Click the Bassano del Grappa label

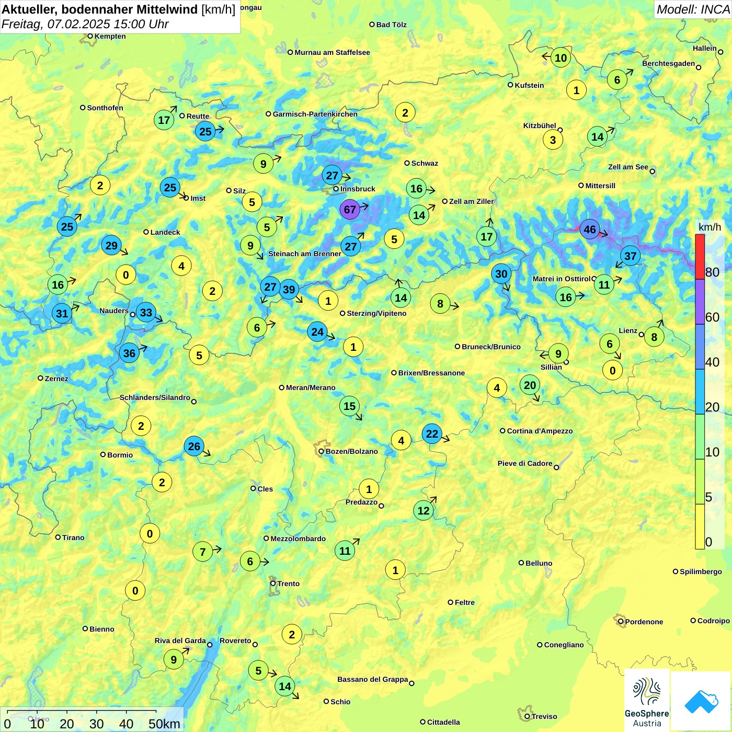click(x=372, y=680)
